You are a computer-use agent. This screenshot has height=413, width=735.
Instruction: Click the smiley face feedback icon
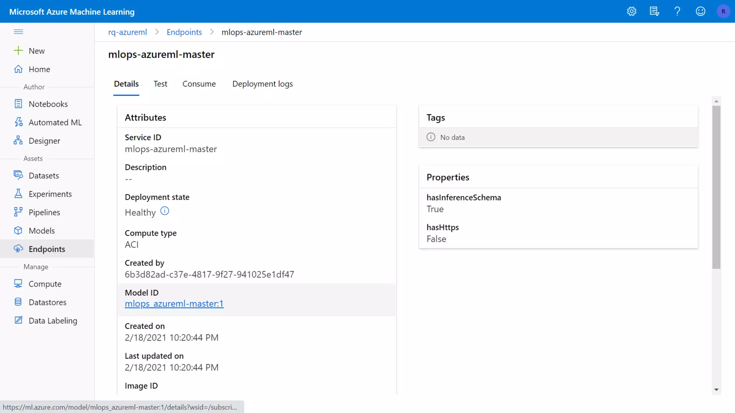click(x=700, y=11)
